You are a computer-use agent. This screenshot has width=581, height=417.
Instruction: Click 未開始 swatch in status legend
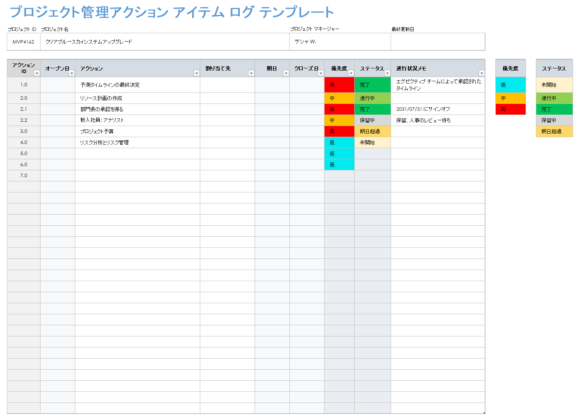pyautogui.click(x=554, y=85)
